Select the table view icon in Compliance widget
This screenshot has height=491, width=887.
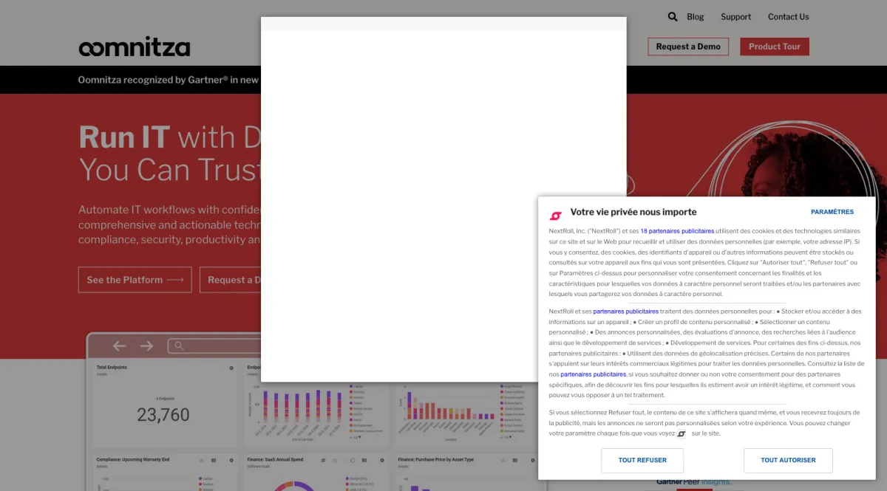[x=214, y=459]
